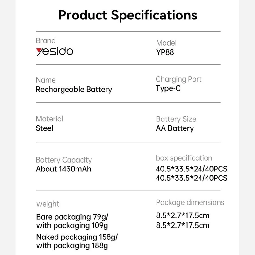Select the Type-C value
The width and height of the screenshot is (255, 255).
(x=168, y=88)
